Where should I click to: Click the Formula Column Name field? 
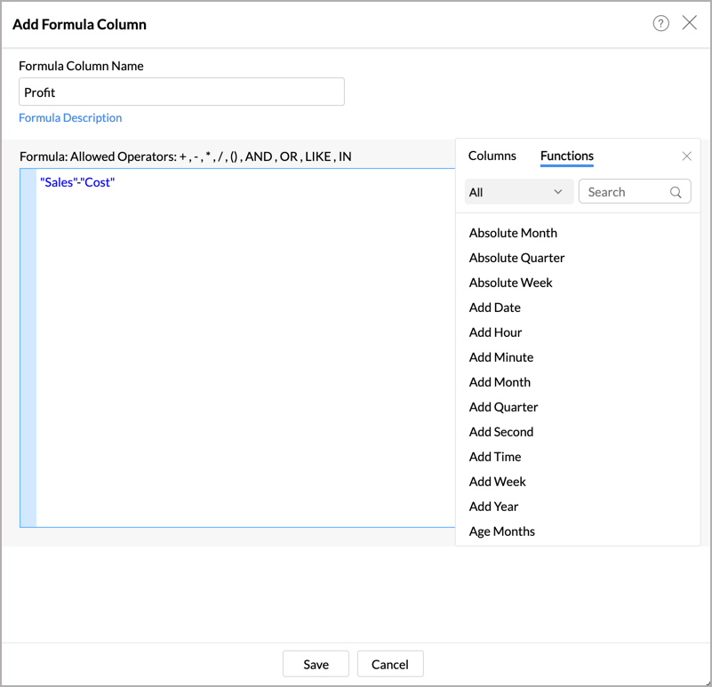click(x=181, y=92)
